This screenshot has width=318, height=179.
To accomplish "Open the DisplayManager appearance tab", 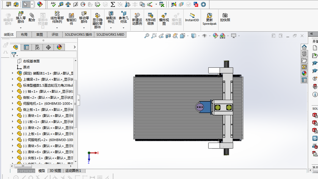I will click(59, 47).
